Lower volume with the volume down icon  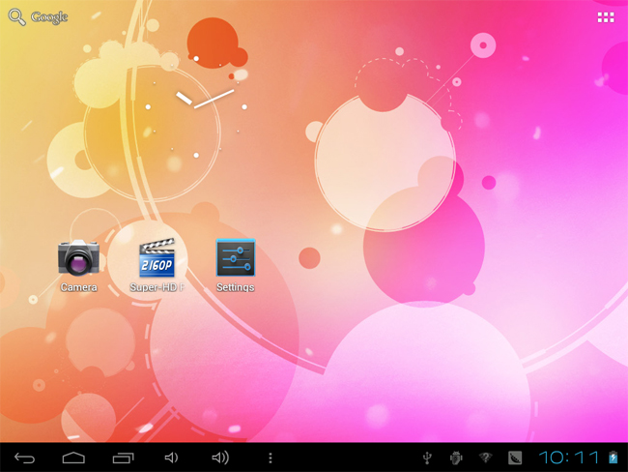coord(172,457)
